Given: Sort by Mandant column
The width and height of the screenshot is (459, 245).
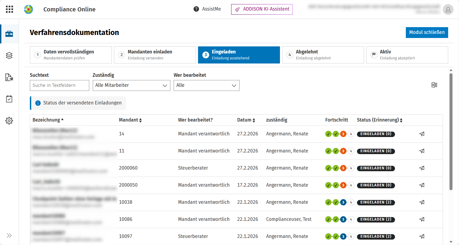Looking at the screenshot, I should click(x=130, y=120).
